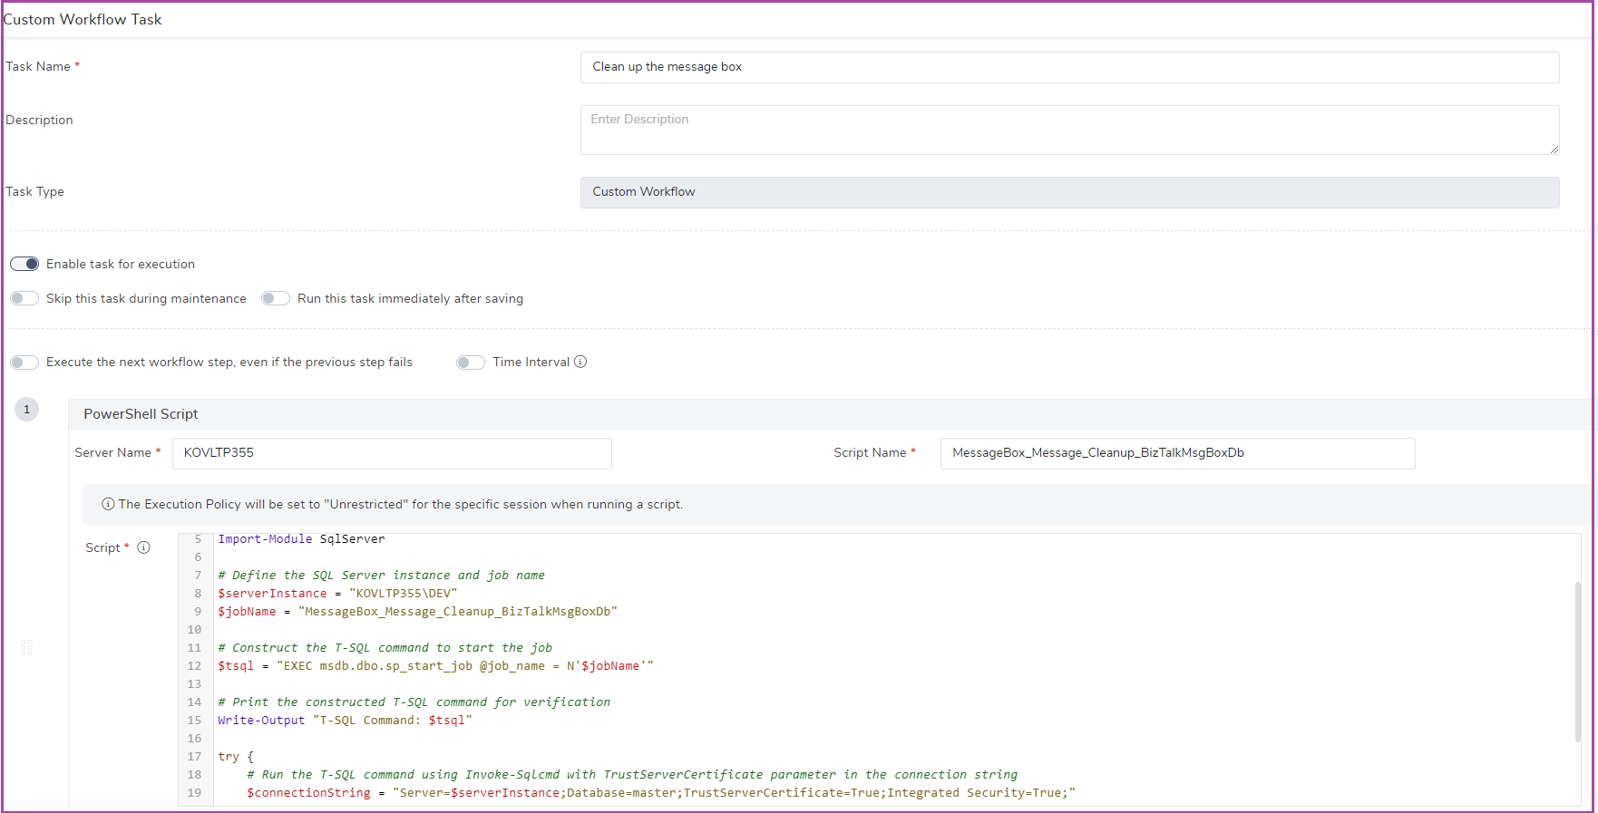The width and height of the screenshot is (1598, 813).
Task: Click the Description resize handle corner
Action: pyautogui.click(x=1554, y=149)
